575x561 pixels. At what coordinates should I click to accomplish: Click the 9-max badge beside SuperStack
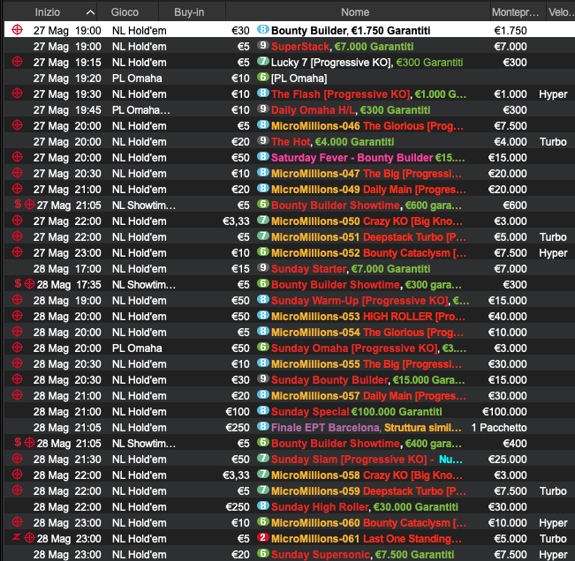(x=262, y=45)
